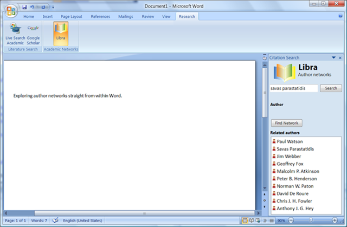Go to the Mailings tab
This screenshot has width=347, height=227.
click(126, 17)
